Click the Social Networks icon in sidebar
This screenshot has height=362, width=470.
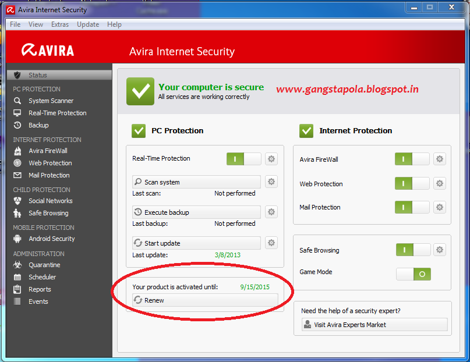point(17,201)
